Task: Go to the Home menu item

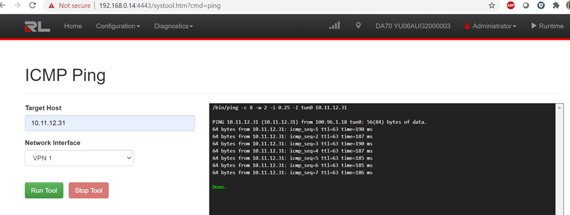Action: click(x=73, y=26)
